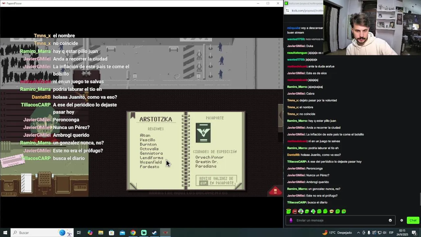Viewport: 421px width, 237px height.
Task: Click username mirquuls in Kick chat
Action: [x=293, y=28]
